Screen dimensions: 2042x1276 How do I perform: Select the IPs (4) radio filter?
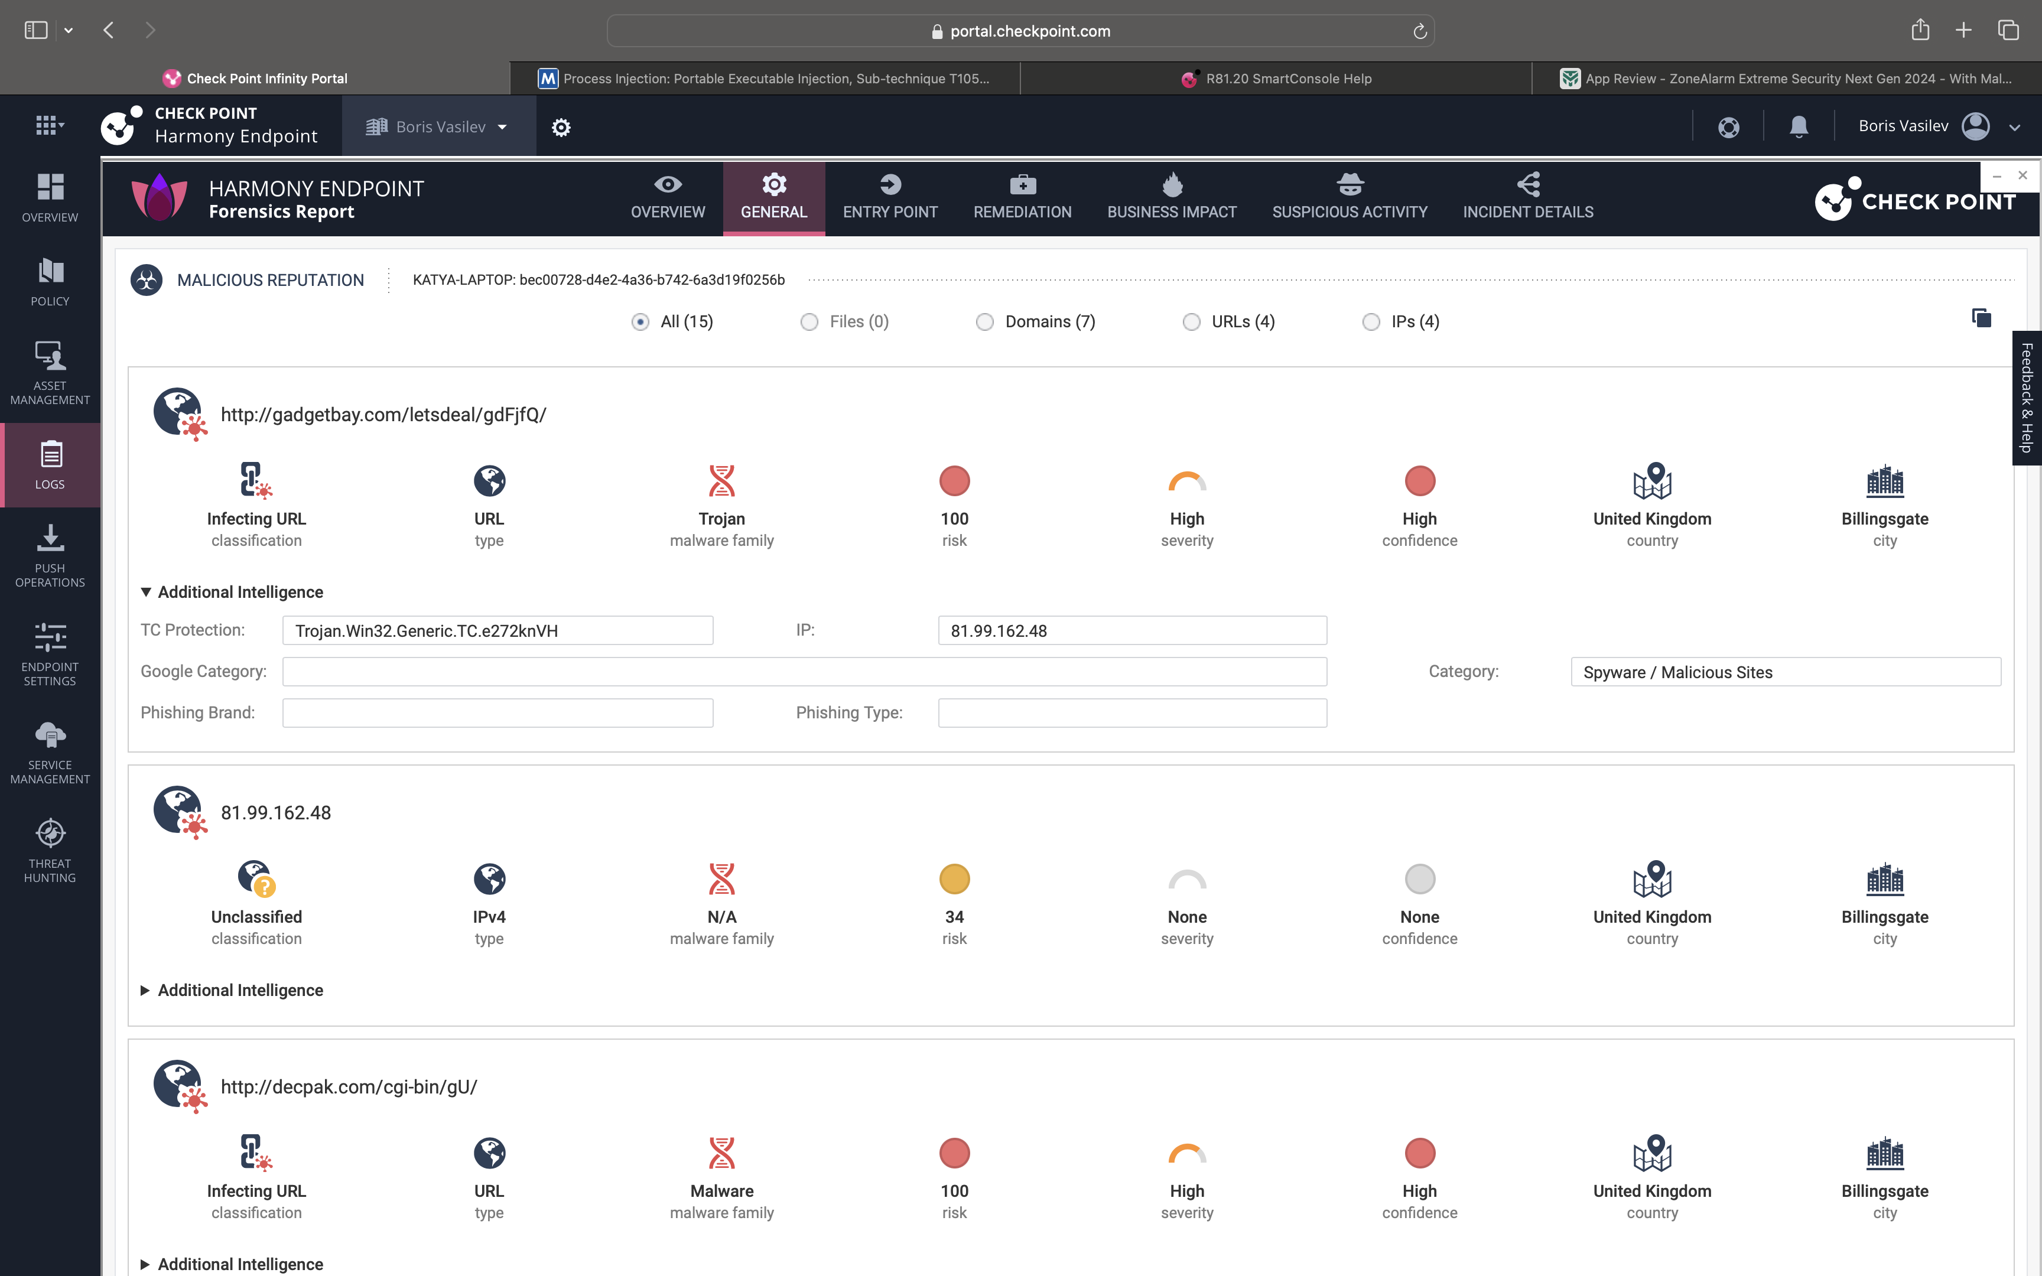pos(1371,323)
